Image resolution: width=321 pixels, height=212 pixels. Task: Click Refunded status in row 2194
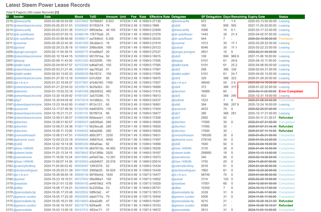tap(286, 118)
